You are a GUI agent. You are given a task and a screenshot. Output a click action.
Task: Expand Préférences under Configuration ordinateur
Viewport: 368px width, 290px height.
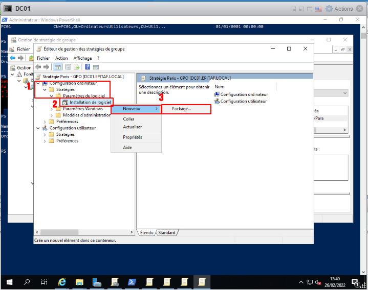pos(45,122)
